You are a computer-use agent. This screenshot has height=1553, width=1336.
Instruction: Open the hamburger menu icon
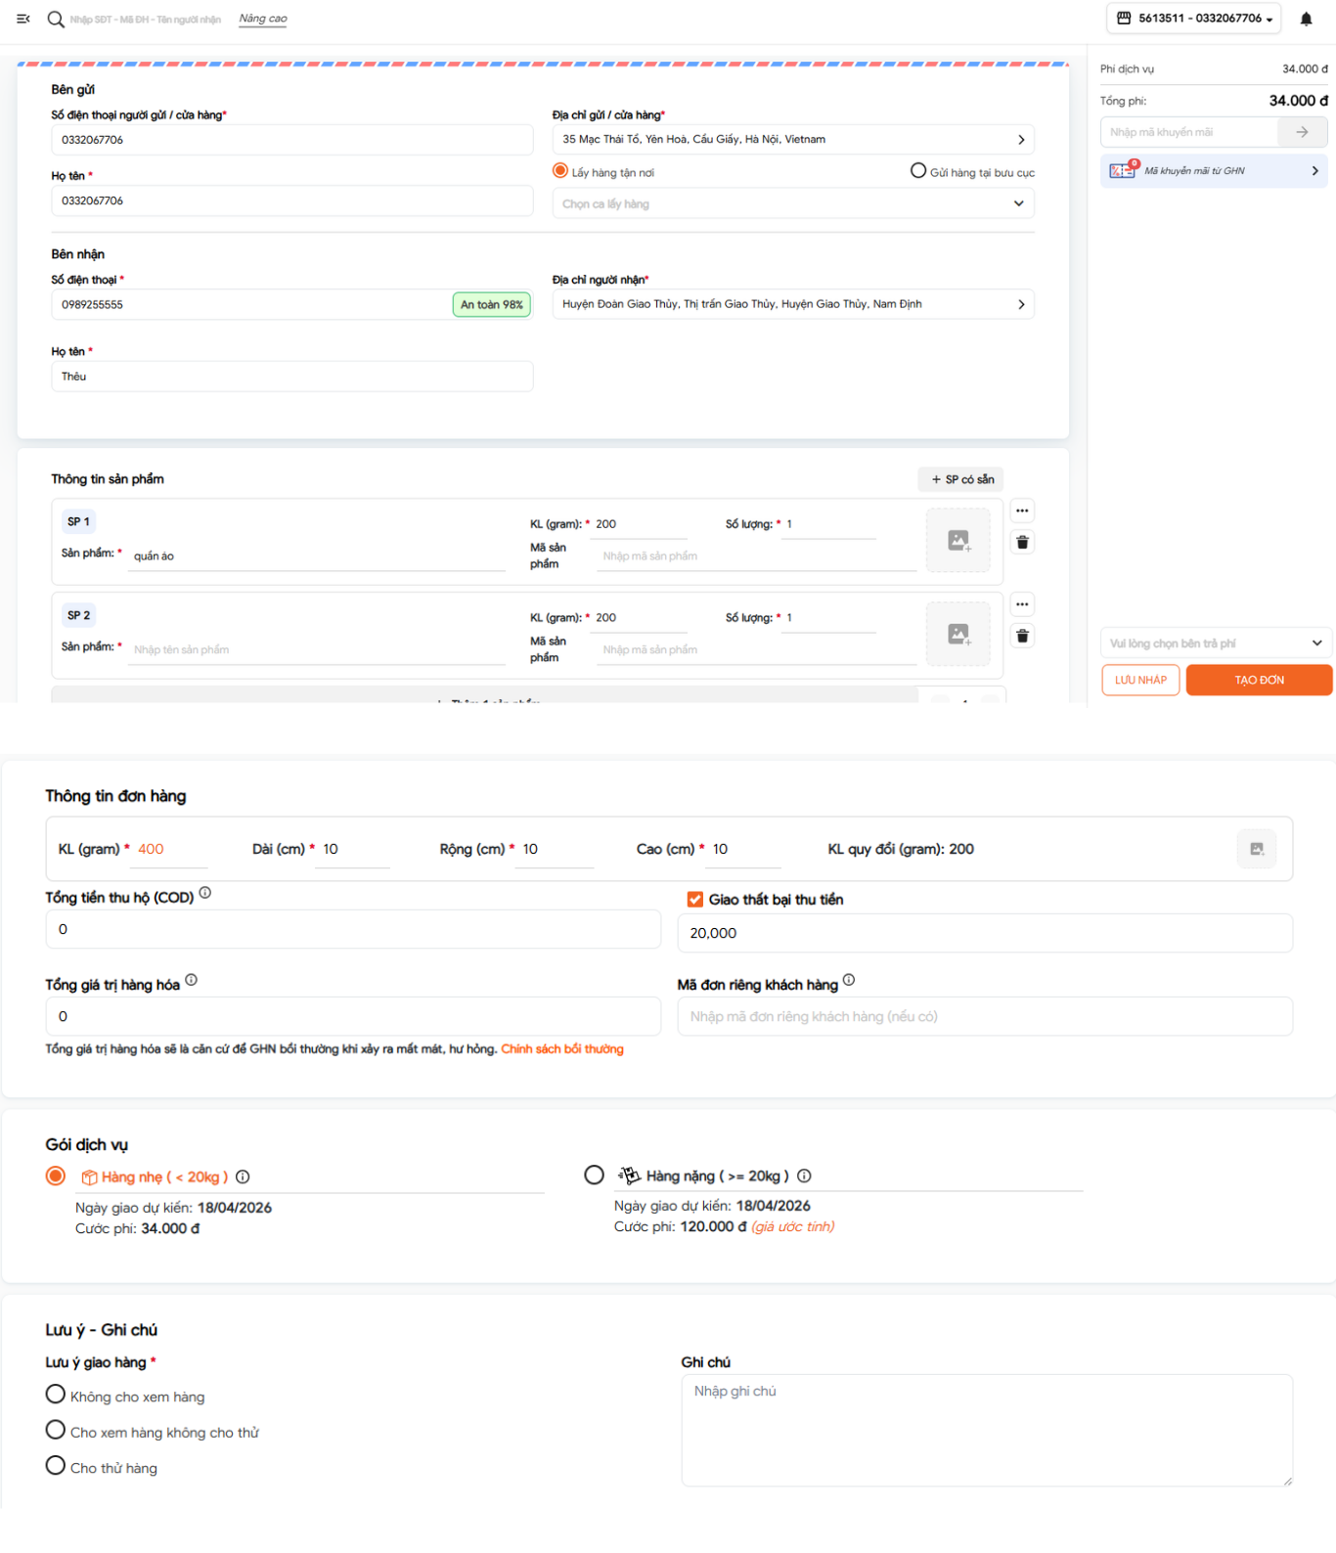coord(23,19)
